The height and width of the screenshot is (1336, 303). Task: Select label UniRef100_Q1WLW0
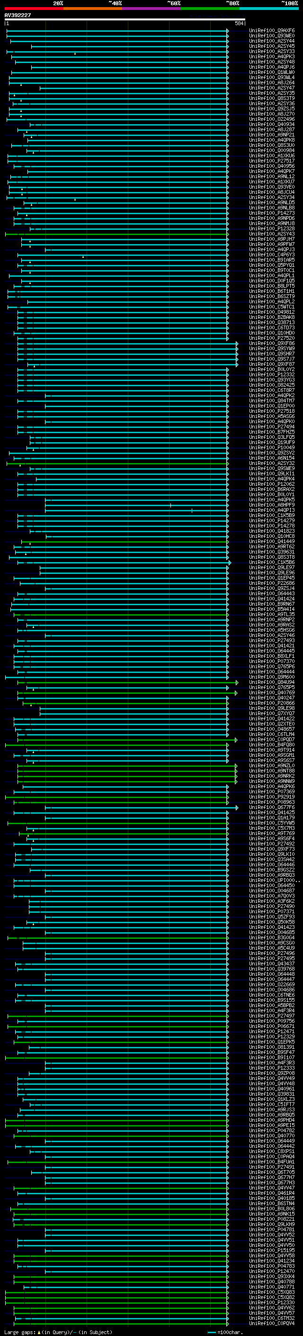[272, 73]
